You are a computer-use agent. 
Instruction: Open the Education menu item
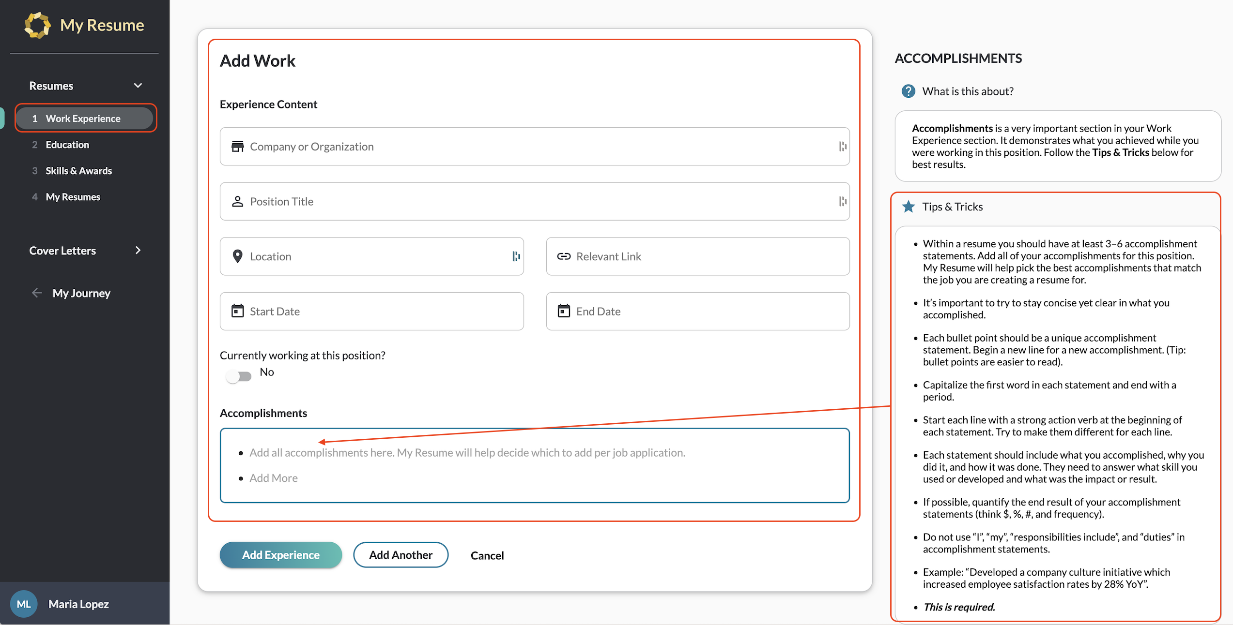click(67, 145)
